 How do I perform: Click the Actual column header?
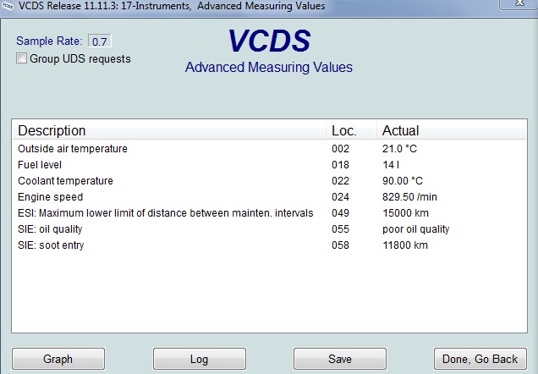click(451, 130)
